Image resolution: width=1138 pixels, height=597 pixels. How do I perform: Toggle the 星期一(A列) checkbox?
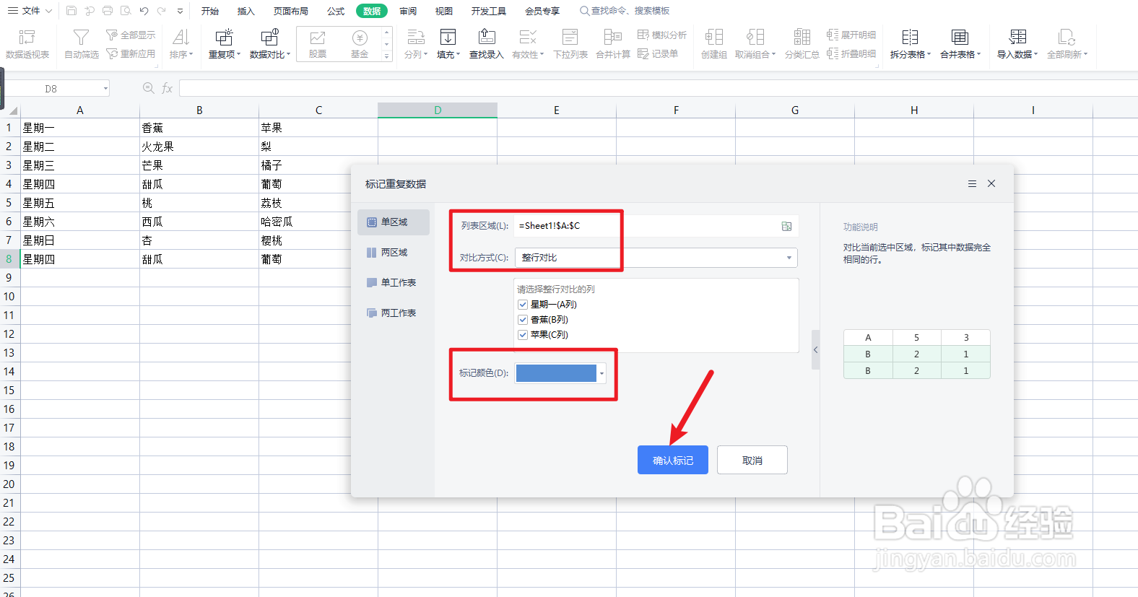coord(523,305)
